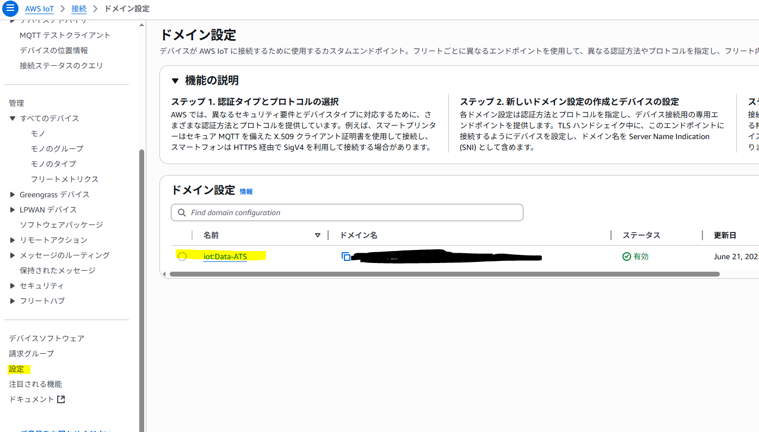Click the June 21 update date cell
759x432 pixels.
pyautogui.click(x=736, y=256)
